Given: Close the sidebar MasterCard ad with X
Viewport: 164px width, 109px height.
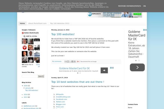Looking at the screenshot, I should pos(146,30).
